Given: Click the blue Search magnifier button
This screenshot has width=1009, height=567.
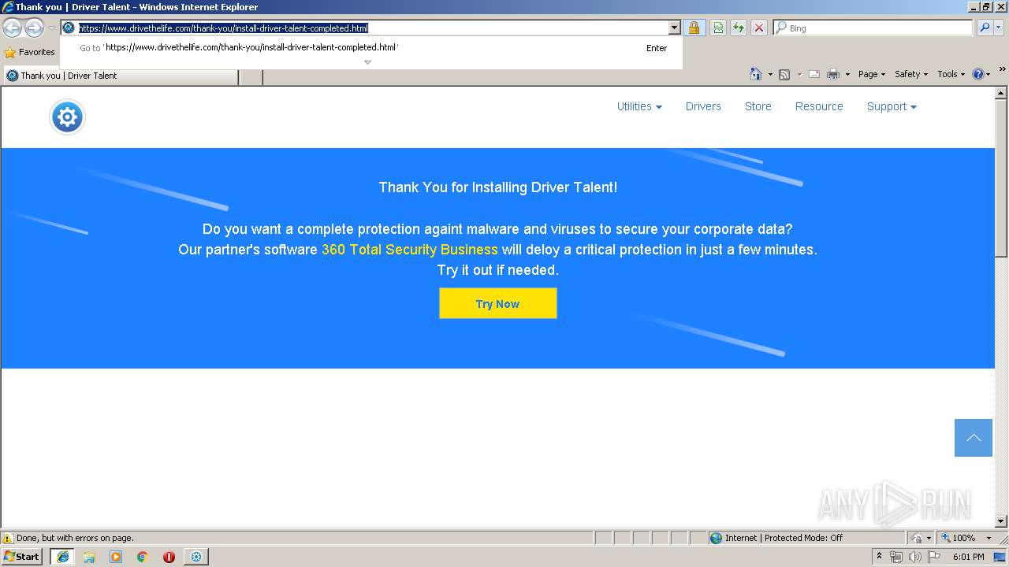Looking at the screenshot, I should pos(985,28).
